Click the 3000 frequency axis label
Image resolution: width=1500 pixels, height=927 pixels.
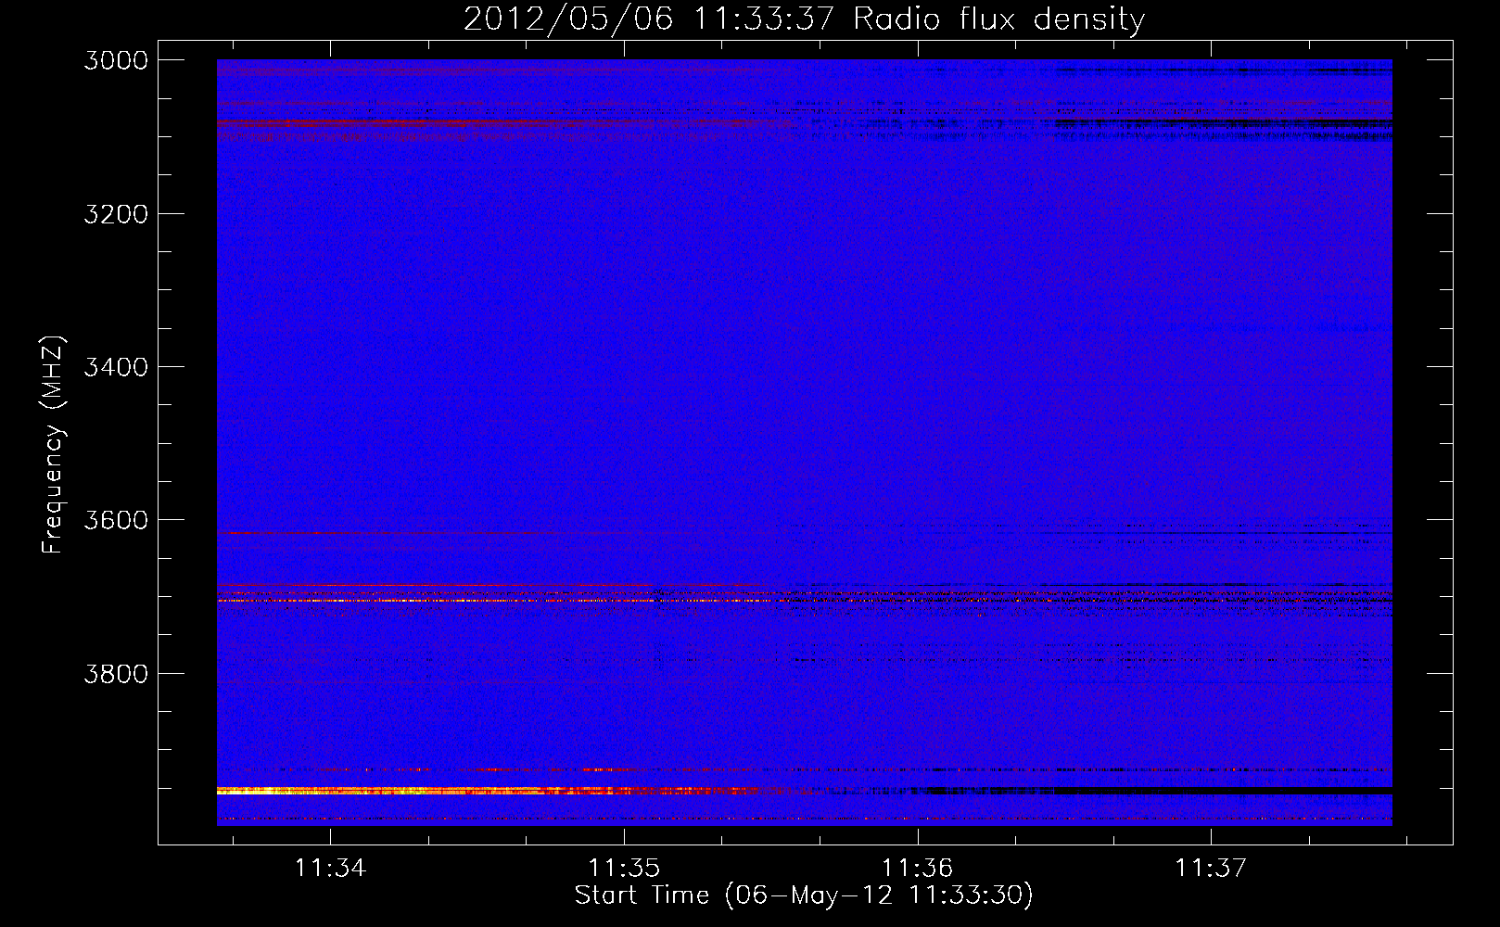tap(116, 60)
